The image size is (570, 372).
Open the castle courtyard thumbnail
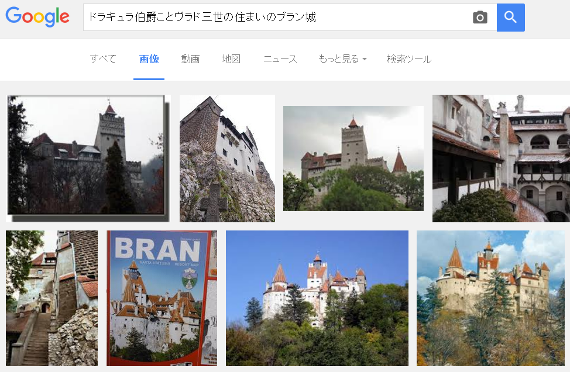501,159
